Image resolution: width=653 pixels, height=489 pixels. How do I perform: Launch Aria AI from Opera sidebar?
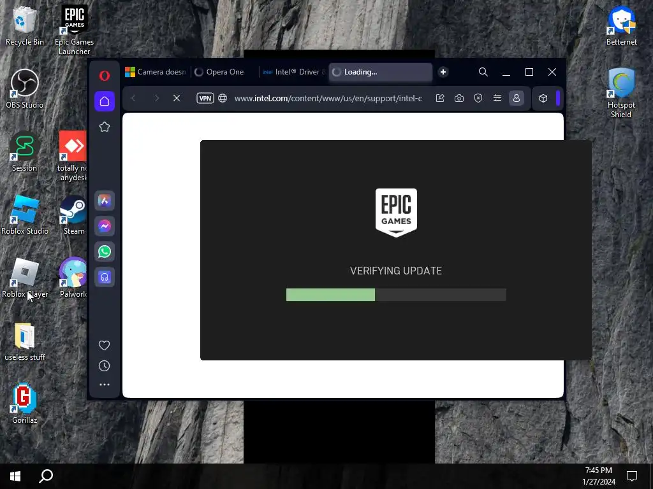(105, 201)
